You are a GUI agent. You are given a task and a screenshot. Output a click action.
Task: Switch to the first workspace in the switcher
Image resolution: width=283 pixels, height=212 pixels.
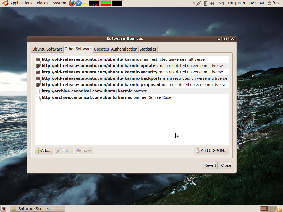264,209
